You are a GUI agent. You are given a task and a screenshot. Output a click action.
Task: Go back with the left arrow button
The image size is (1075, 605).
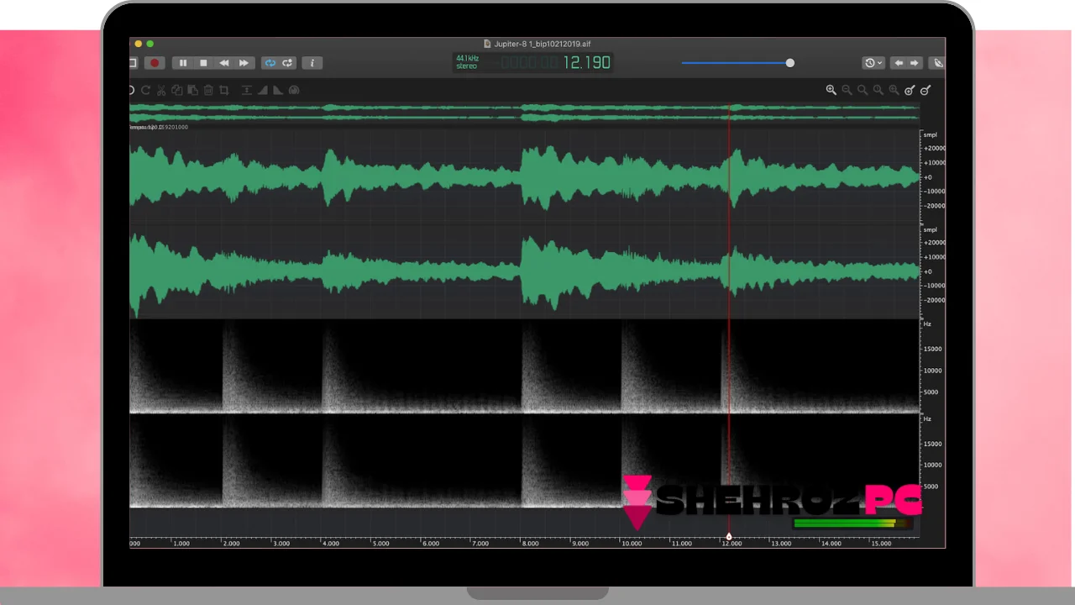tap(898, 63)
